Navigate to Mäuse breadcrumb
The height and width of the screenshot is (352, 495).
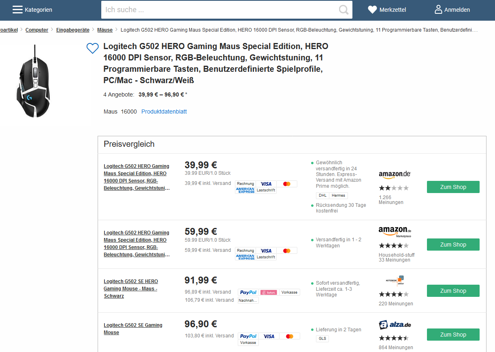click(105, 30)
